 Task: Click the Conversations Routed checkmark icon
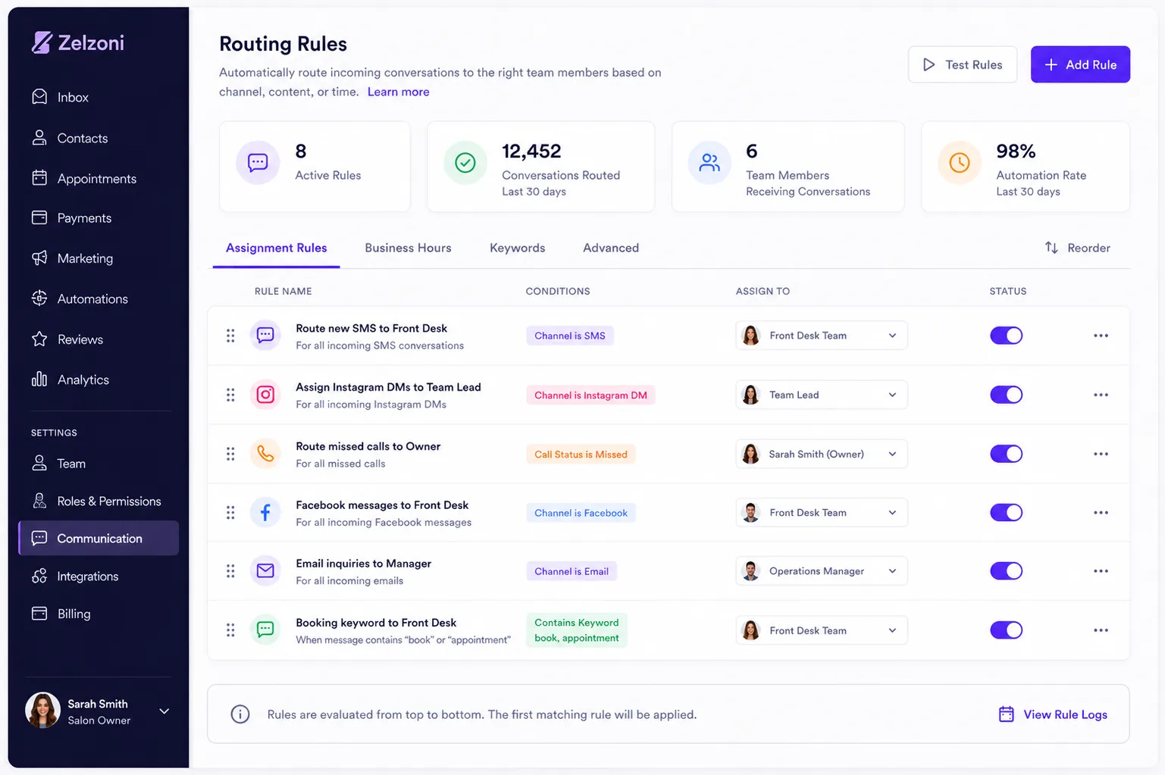point(465,162)
